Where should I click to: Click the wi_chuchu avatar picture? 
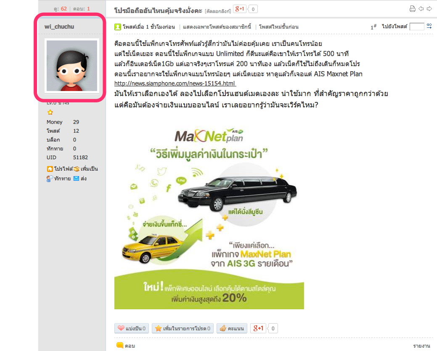point(72,66)
